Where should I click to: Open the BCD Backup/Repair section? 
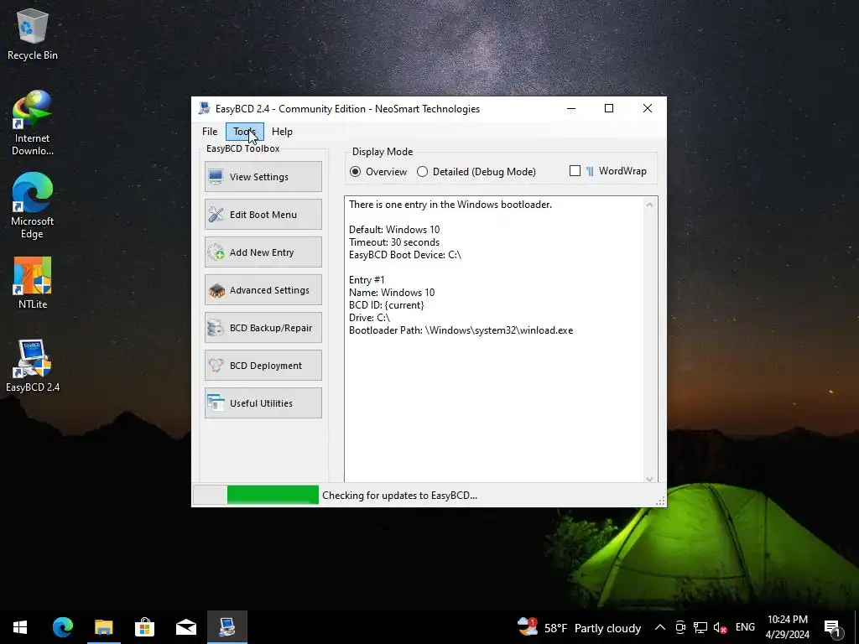click(x=263, y=328)
